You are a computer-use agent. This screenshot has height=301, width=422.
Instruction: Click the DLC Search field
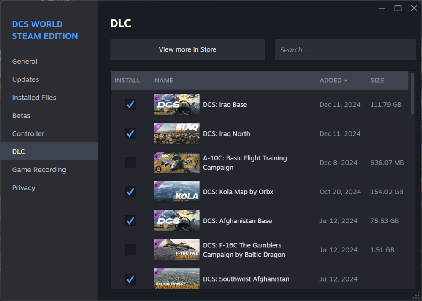(345, 49)
